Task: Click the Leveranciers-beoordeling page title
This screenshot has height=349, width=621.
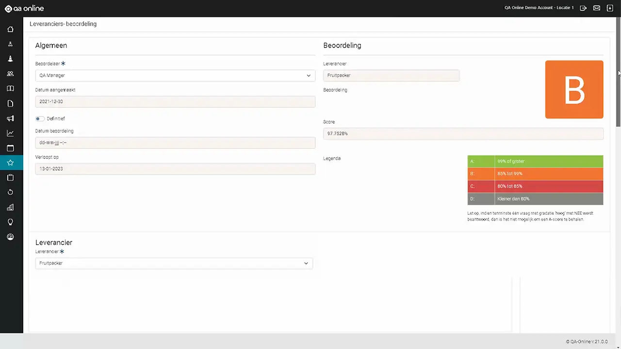Action: (63, 24)
